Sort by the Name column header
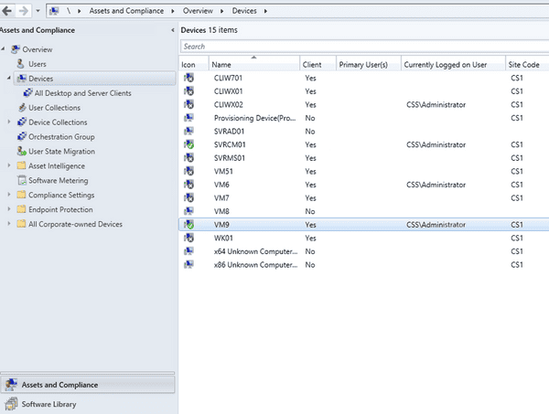549x414 pixels. pyautogui.click(x=254, y=64)
